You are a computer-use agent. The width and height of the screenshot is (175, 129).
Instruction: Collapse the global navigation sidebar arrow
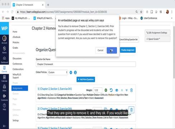click(4, 126)
